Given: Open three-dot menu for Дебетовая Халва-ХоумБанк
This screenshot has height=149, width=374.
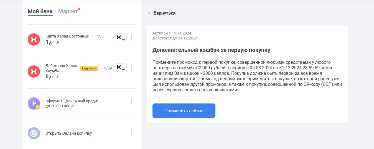Looking at the screenshot, I should [x=131, y=68].
